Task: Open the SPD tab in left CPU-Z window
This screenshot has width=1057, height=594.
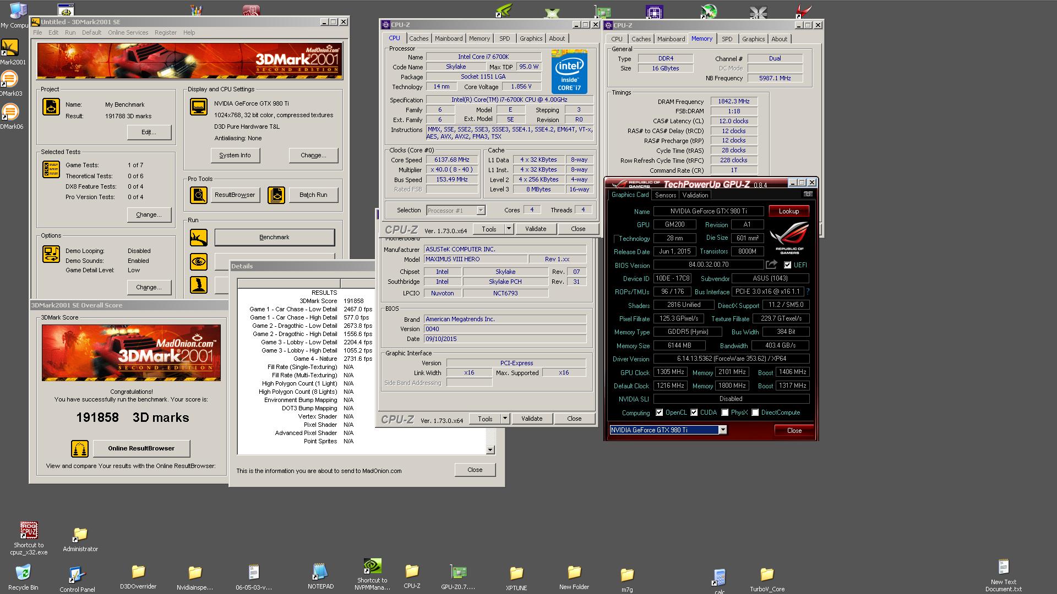Action: pos(504,38)
